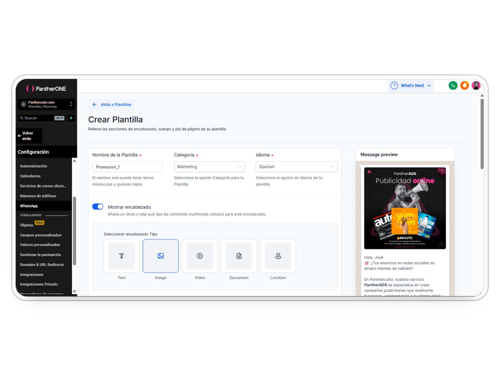
Task: Expand the What's Next dropdown chevron
Action: [429, 86]
